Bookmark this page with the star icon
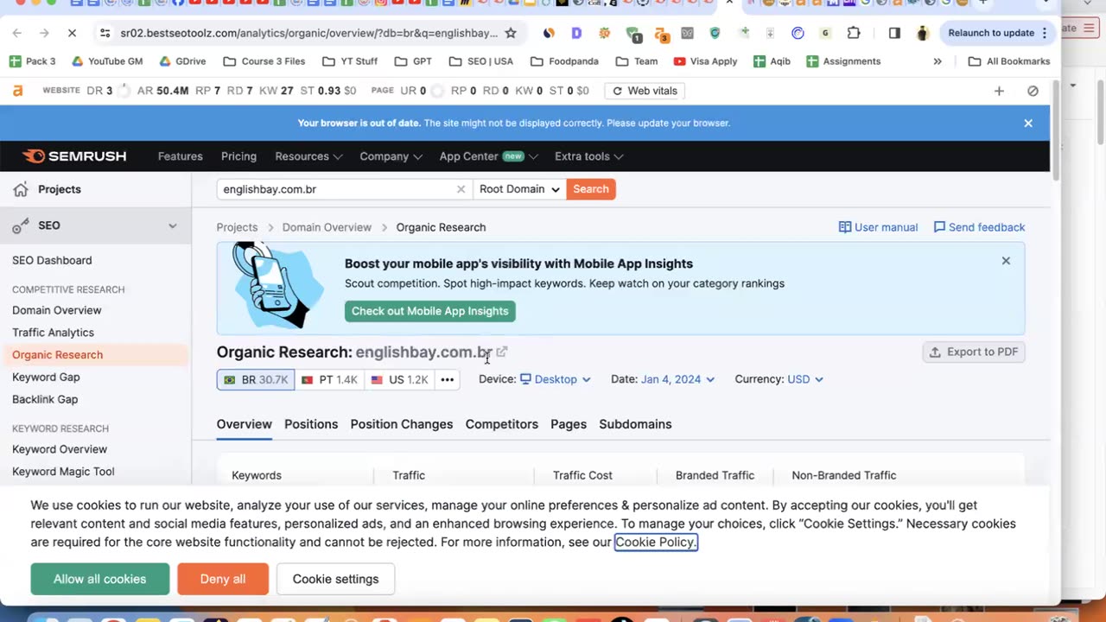 511,33
